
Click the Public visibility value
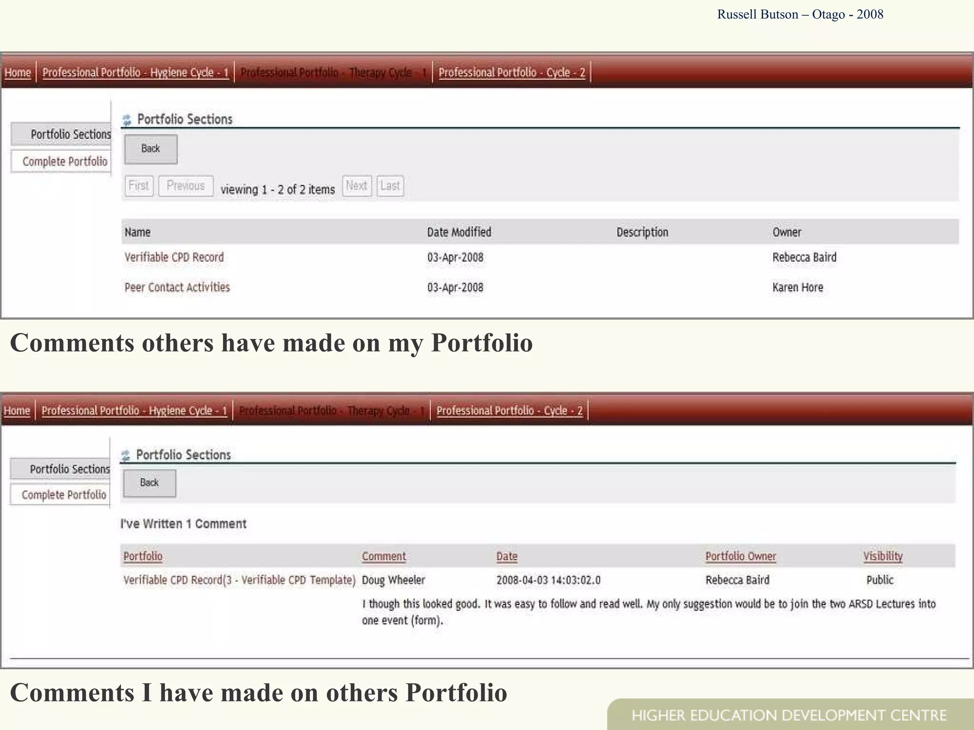click(880, 580)
